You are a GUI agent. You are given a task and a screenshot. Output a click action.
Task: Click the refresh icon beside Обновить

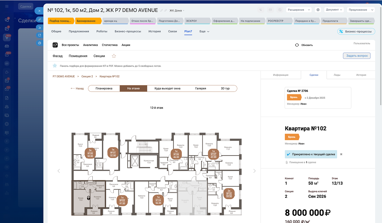pyautogui.click(x=297, y=45)
